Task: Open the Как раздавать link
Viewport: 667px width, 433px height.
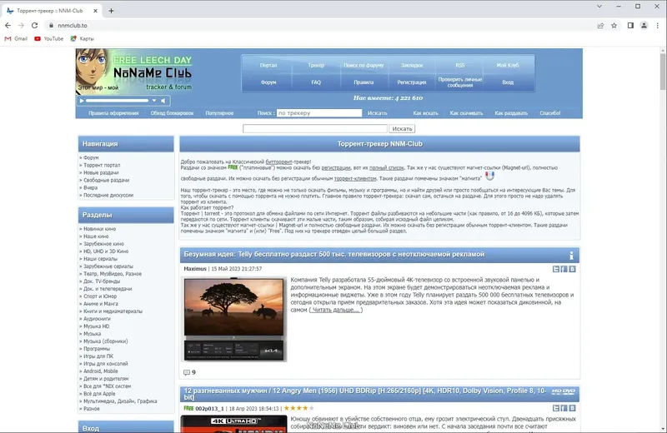Action: tap(511, 113)
